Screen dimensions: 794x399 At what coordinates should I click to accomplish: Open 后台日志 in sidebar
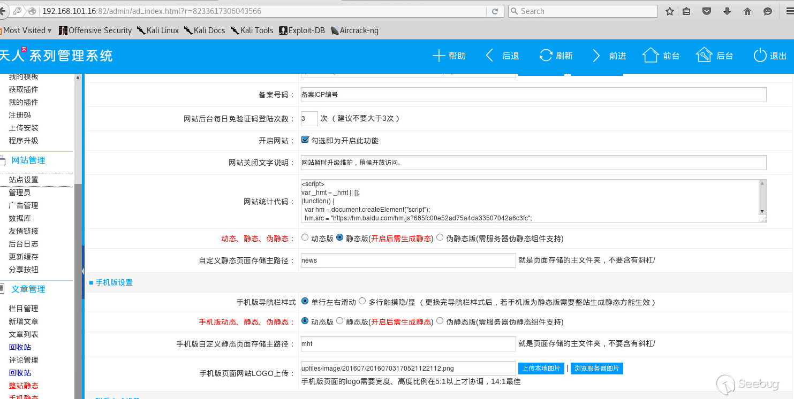24,244
